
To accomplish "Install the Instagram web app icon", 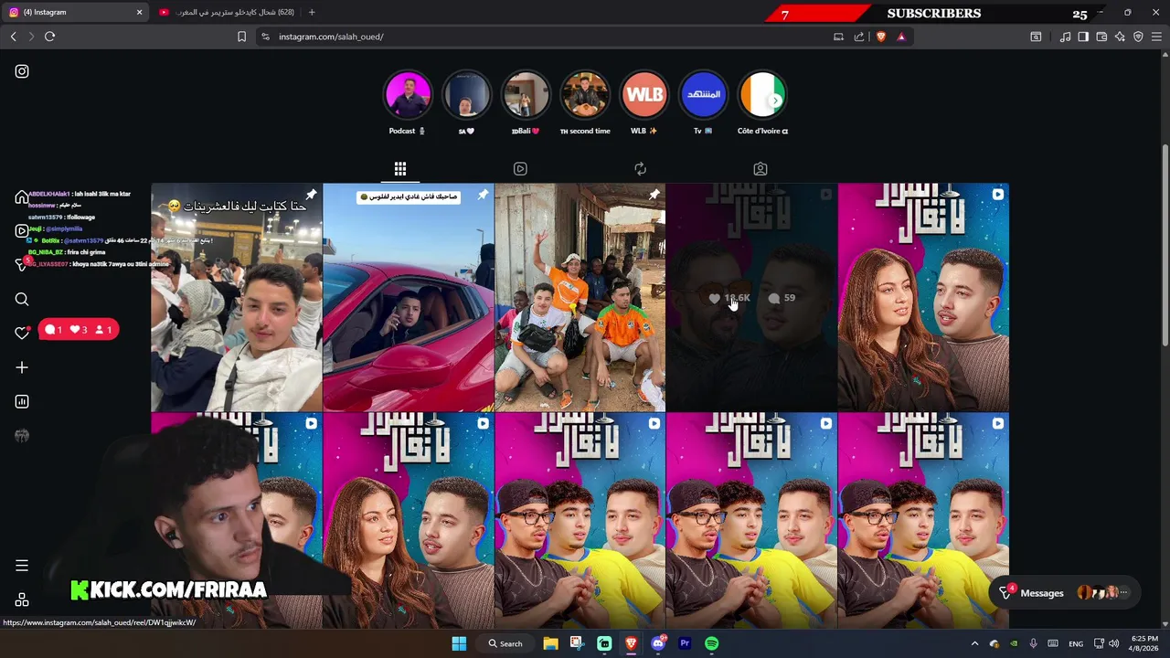I will [x=838, y=37].
